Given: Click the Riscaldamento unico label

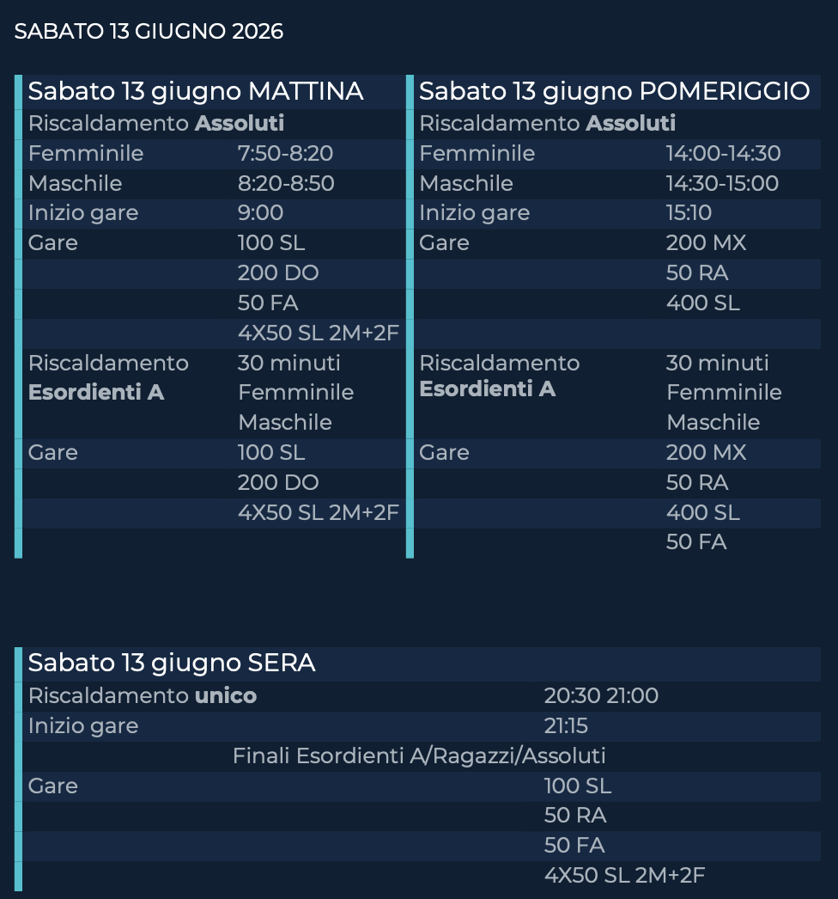Looking at the screenshot, I should (143, 695).
